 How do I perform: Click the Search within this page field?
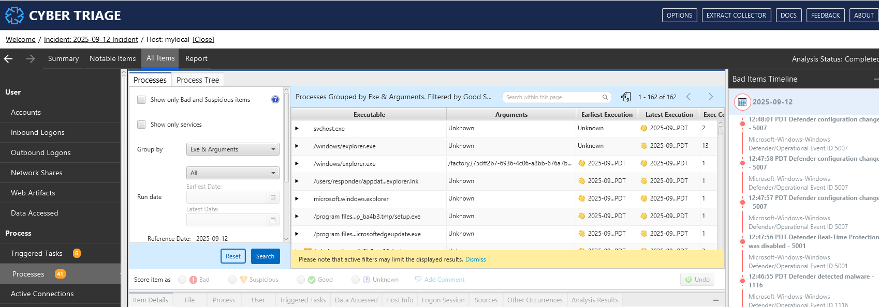[552, 97]
